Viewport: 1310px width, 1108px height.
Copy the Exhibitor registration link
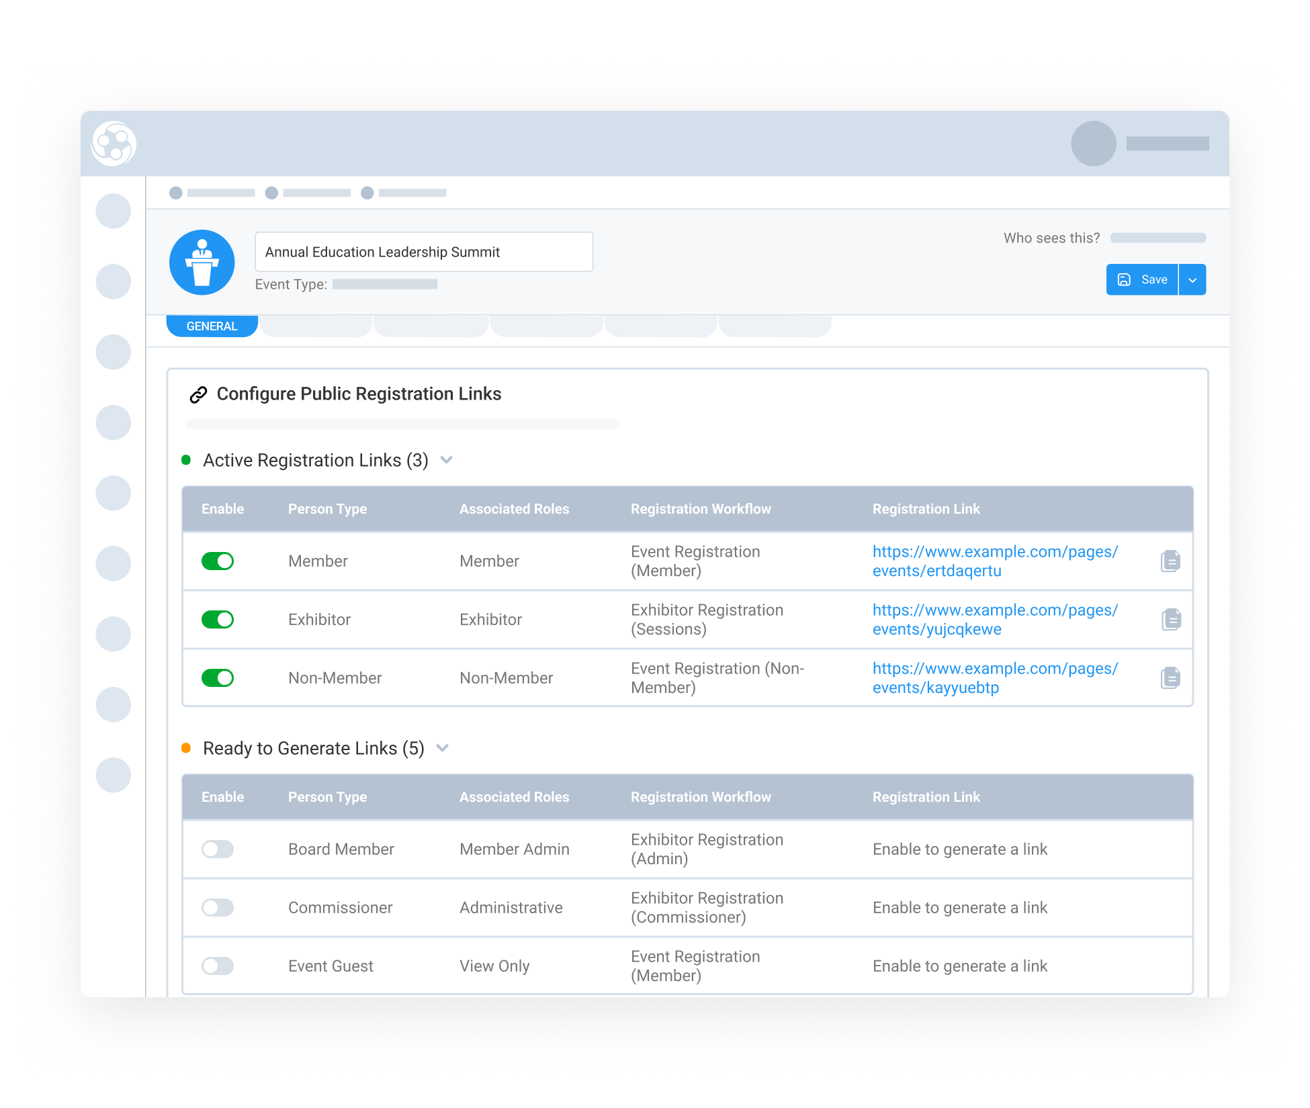[1170, 619]
